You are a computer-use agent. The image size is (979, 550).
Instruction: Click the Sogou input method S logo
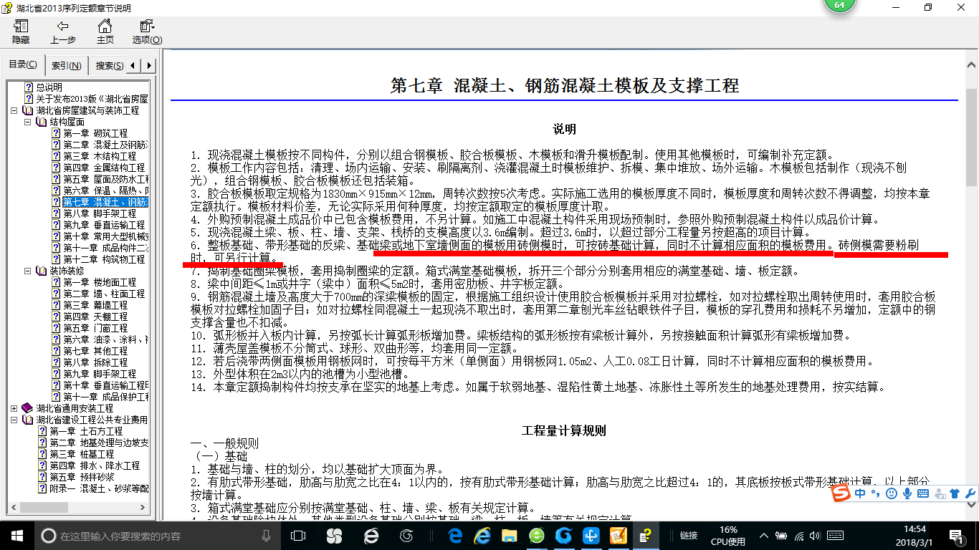[841, 493]
